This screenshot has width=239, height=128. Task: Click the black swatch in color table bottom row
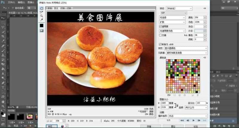pyautogui.click(x=197, y=92)
